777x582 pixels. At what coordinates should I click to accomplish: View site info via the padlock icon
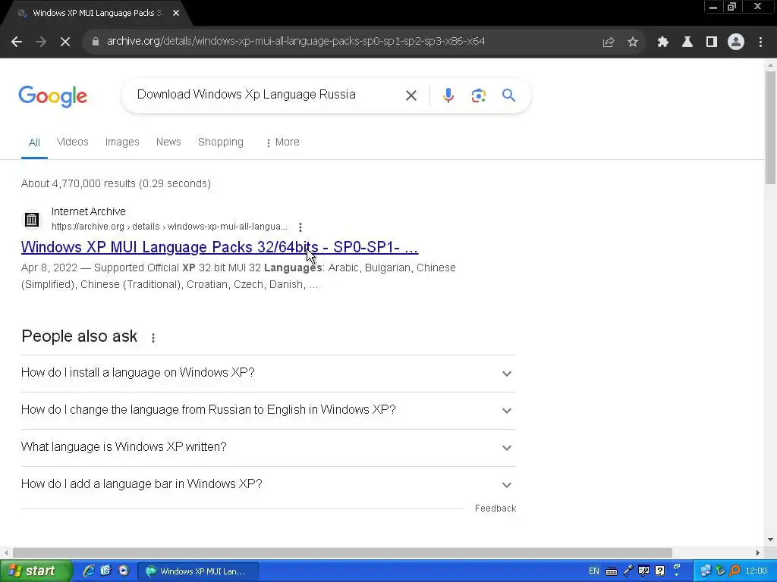(x=96, y=42)
